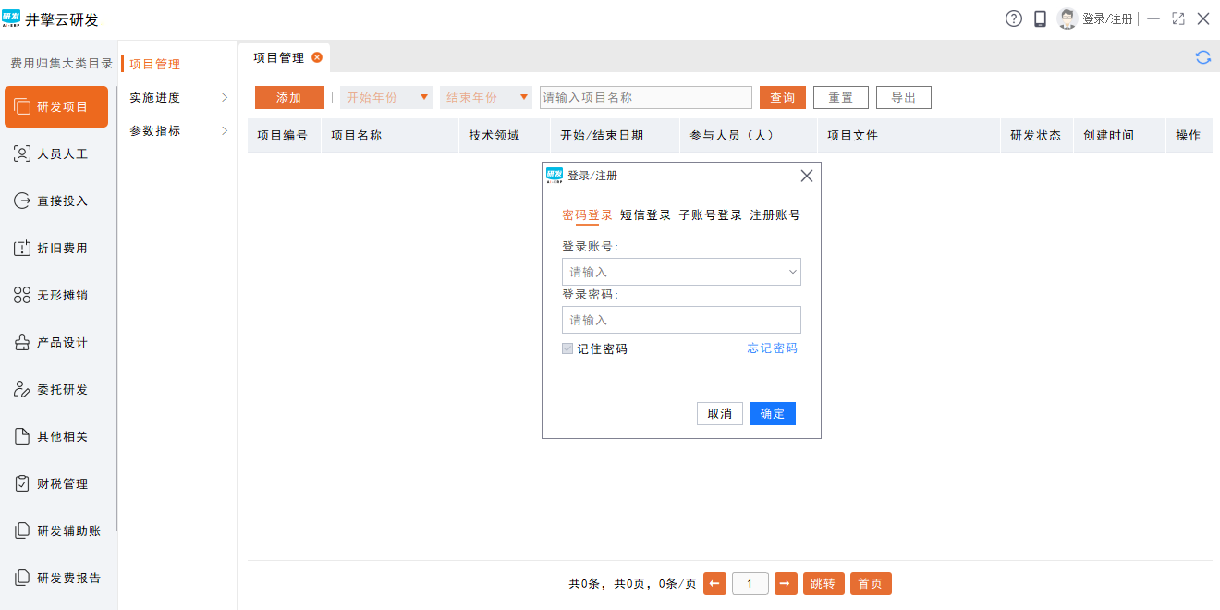Viewport: 1220px width, 610px height.
Task: Close the 项目管理 tab
Action: [x=317, y=57]
